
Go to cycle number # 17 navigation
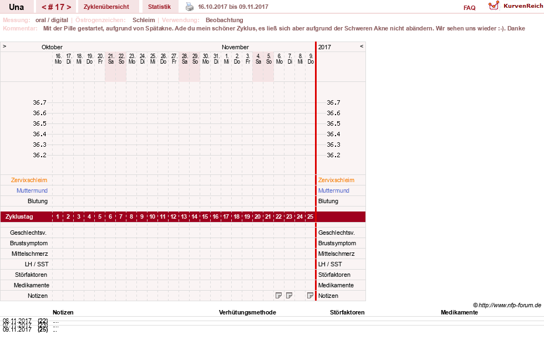pos(56,7)
